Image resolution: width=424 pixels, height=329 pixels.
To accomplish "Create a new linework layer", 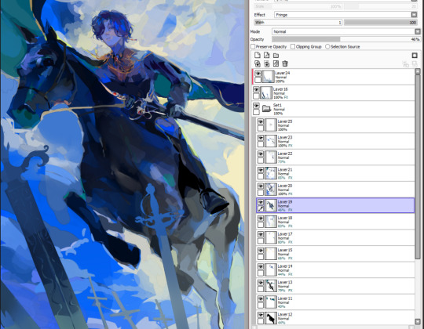I will click(x=267, y=56).
